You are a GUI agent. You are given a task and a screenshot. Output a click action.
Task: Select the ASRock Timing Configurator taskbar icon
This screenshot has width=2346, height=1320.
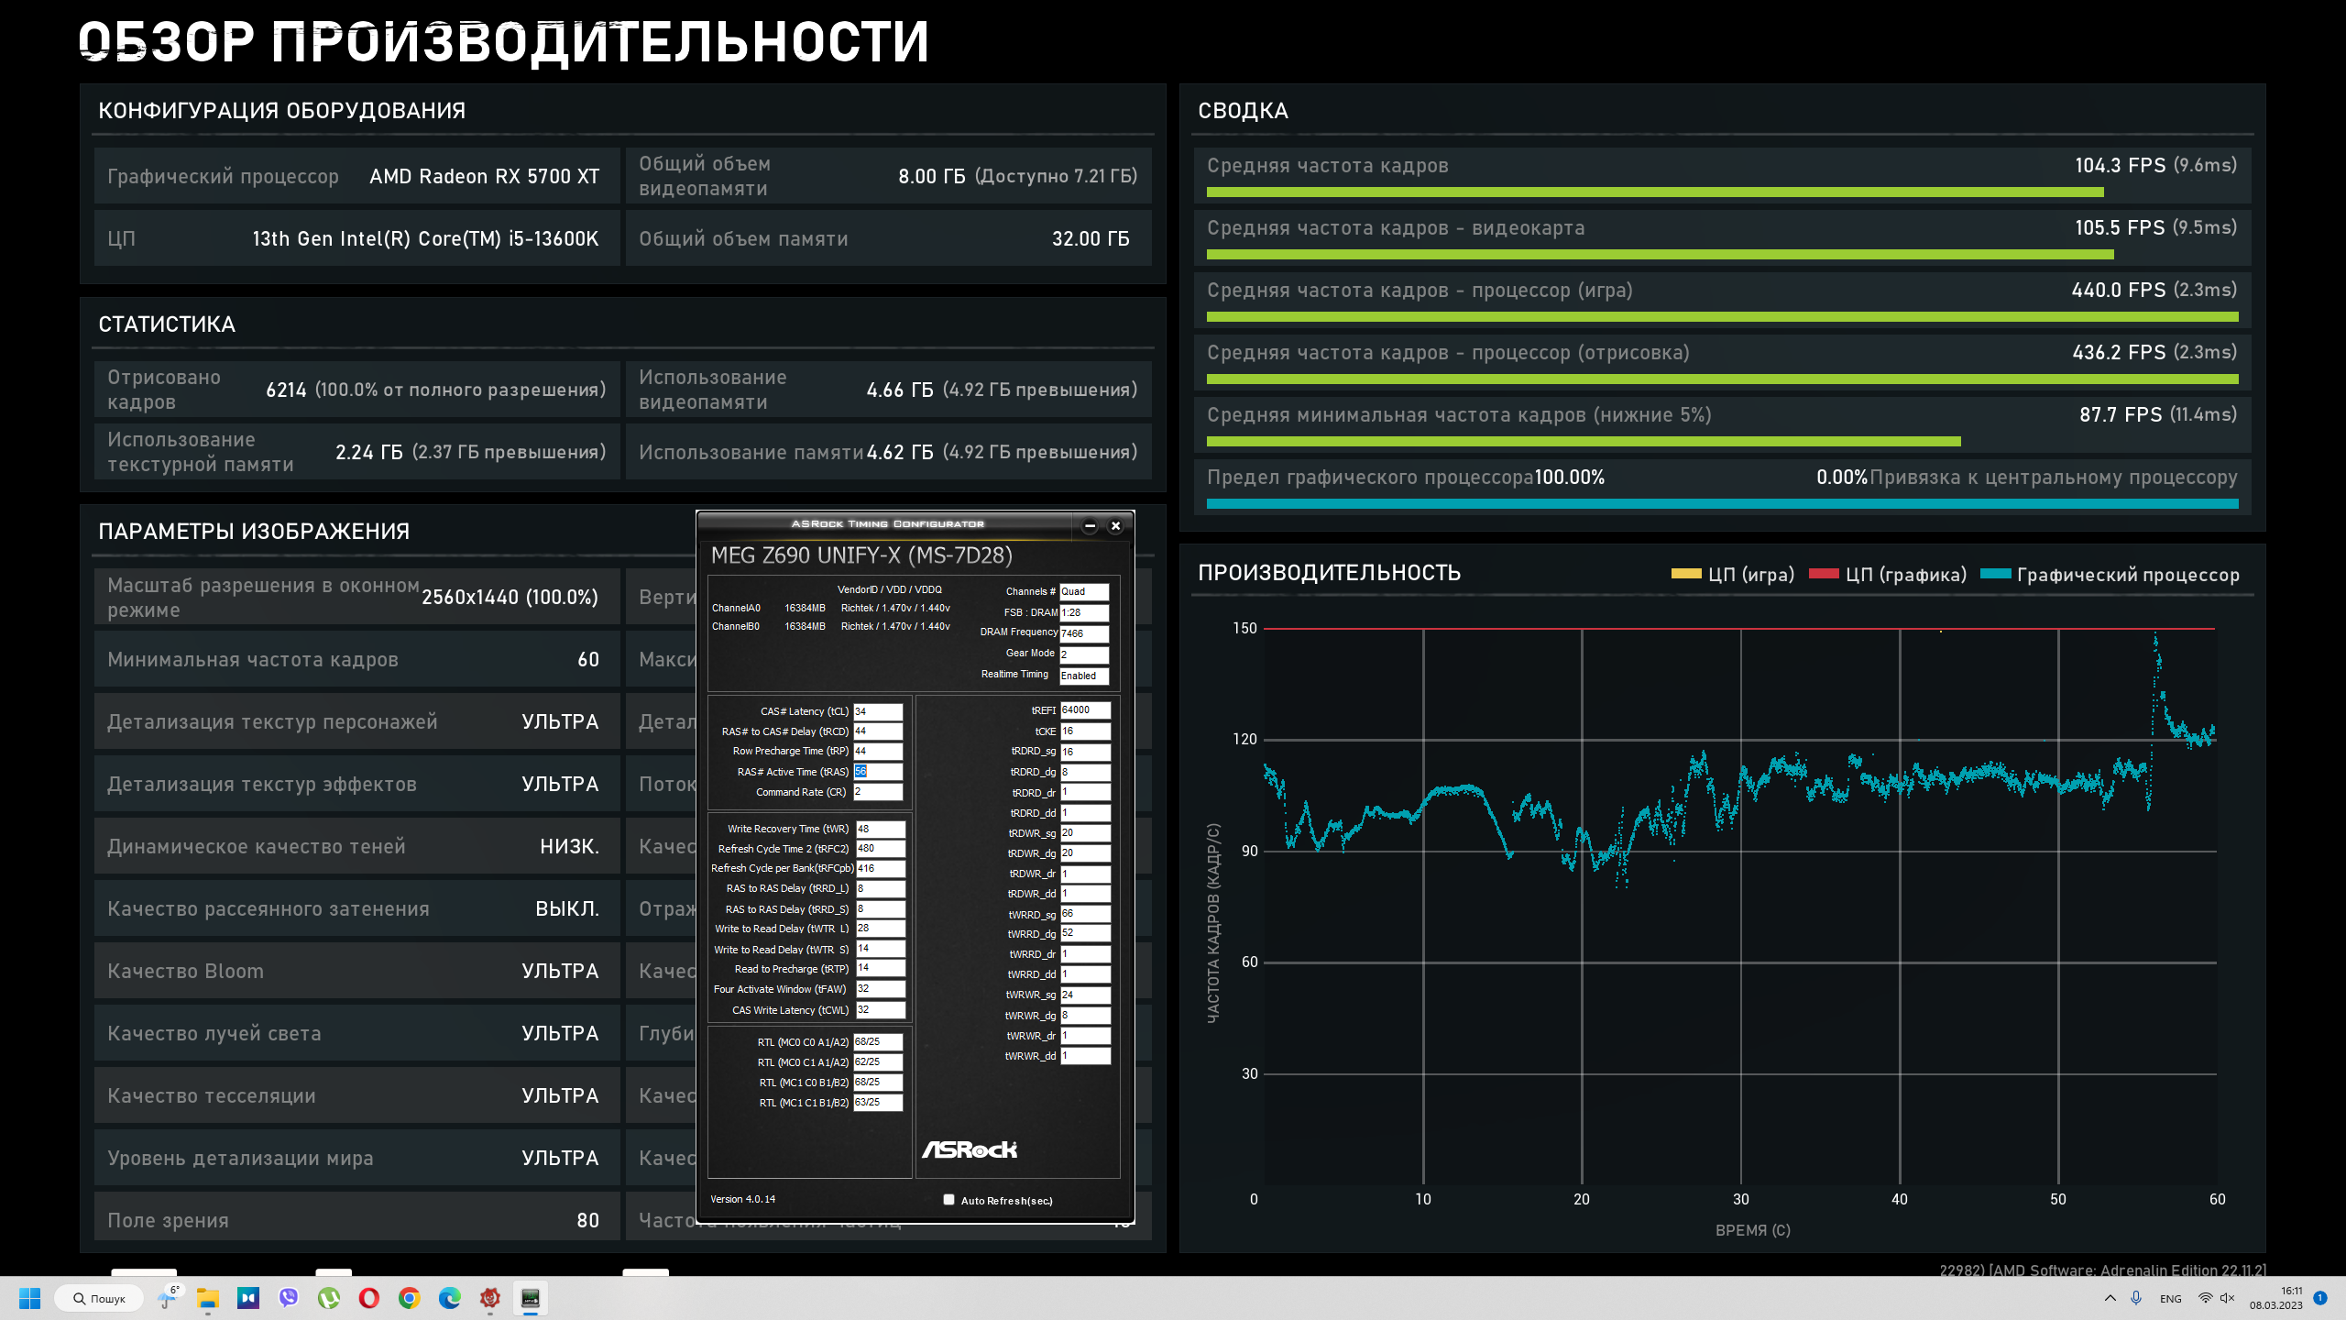pos(531,1298)
